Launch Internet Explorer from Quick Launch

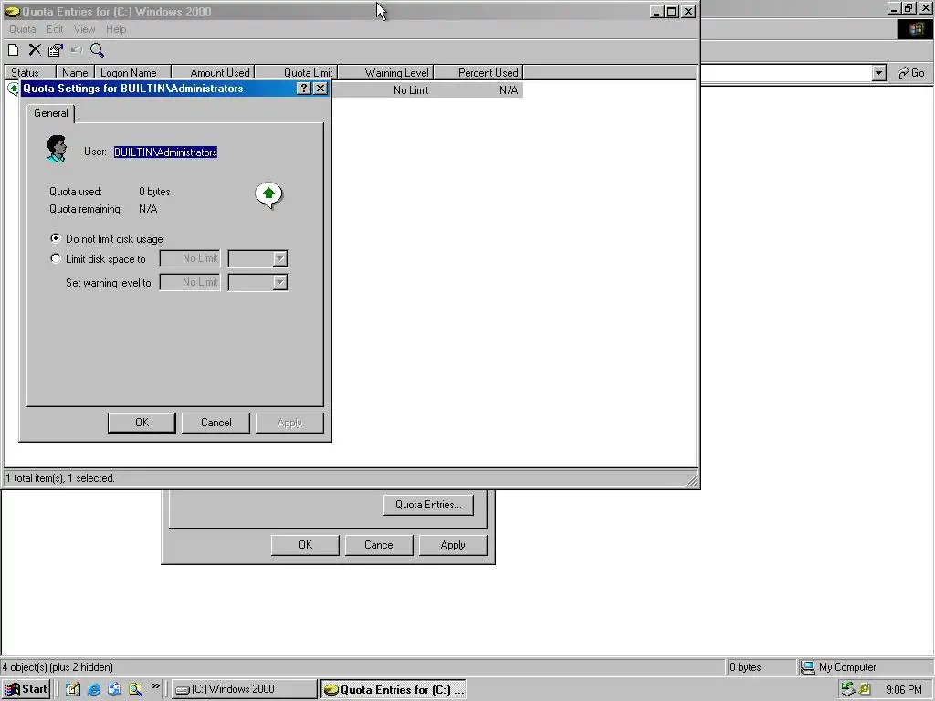click(x=94, y=689)
